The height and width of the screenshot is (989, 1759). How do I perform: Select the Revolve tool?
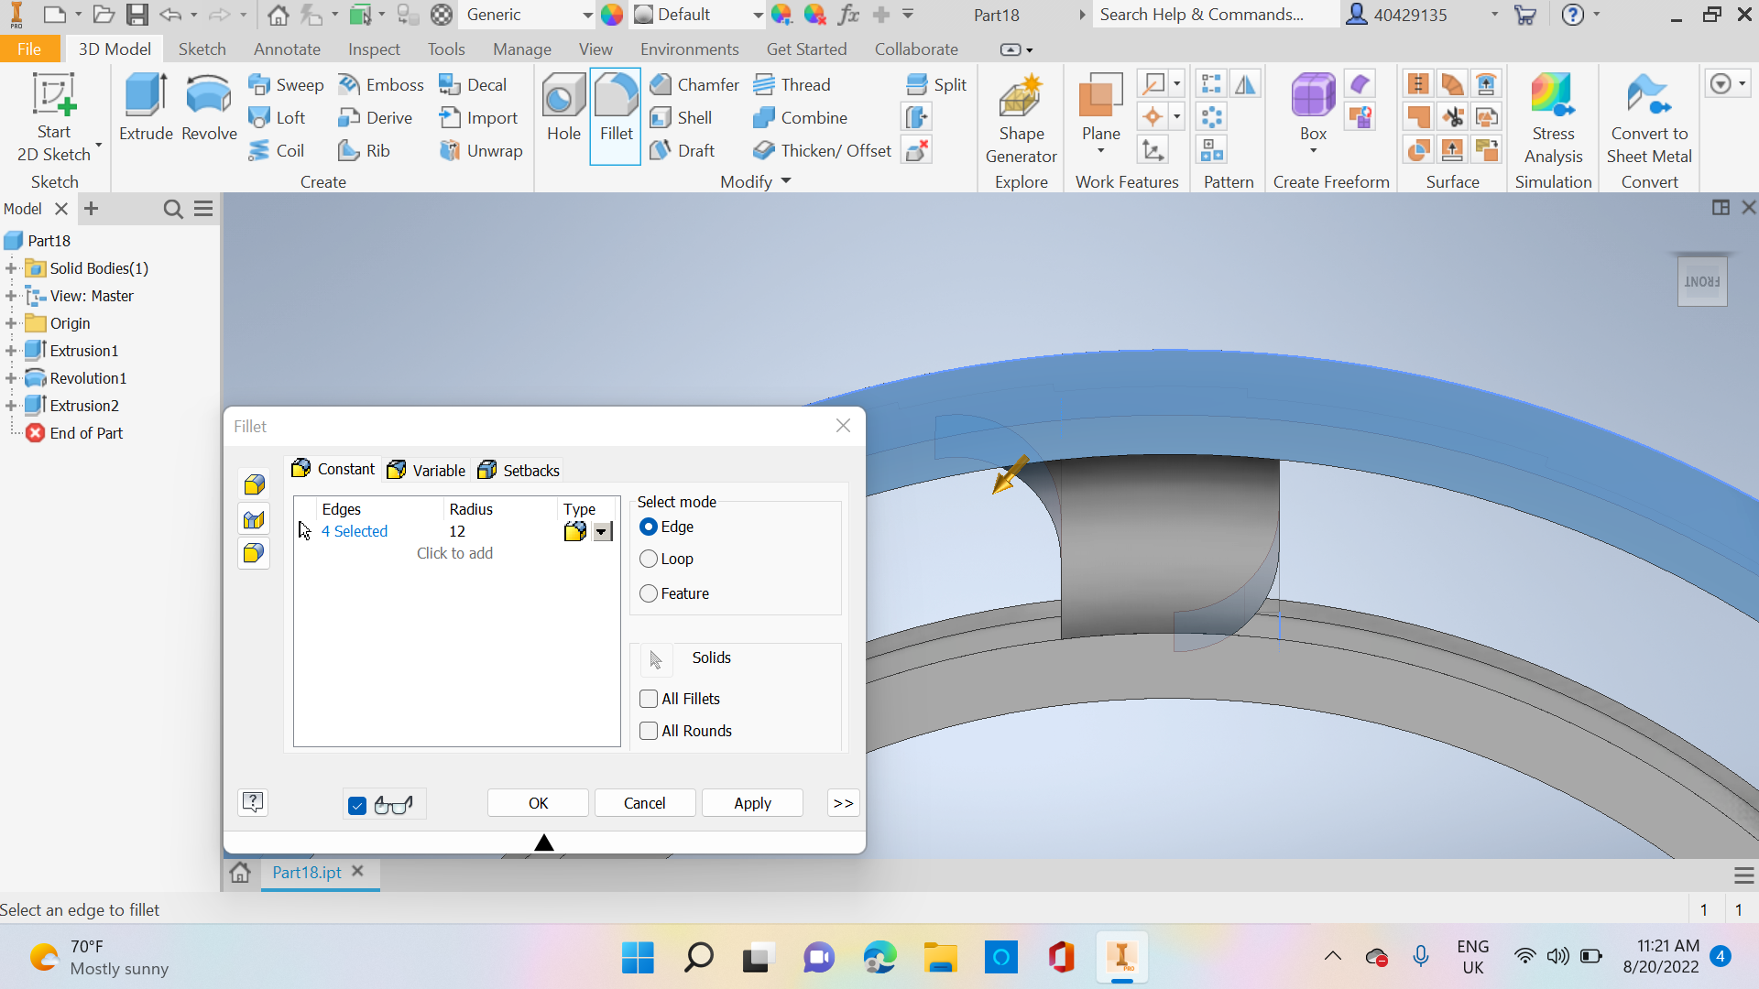(x=209, y=97)
